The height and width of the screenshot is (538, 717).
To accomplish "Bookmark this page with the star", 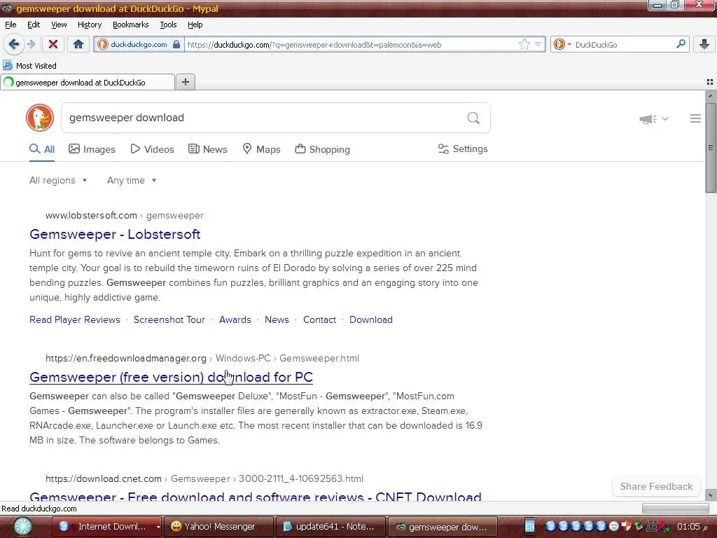I will pyautogui.click(x=524, y=44).
